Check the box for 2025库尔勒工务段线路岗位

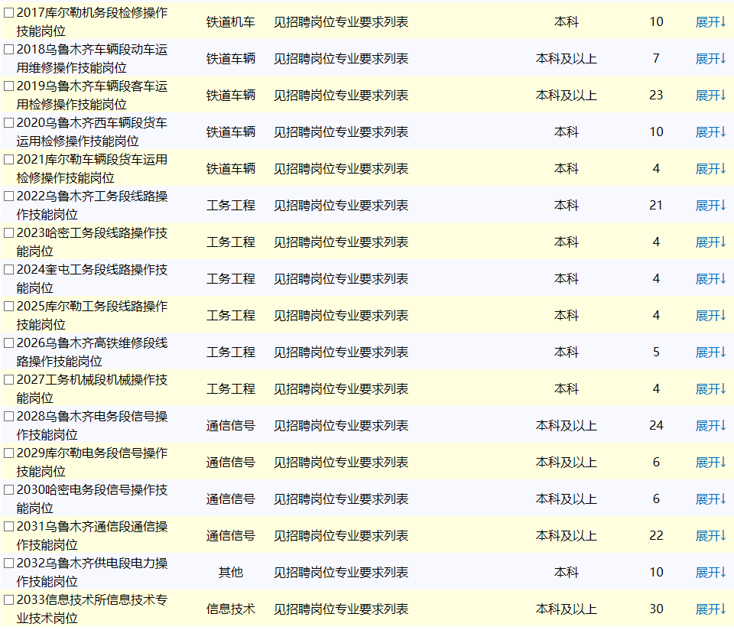[9, 306]
